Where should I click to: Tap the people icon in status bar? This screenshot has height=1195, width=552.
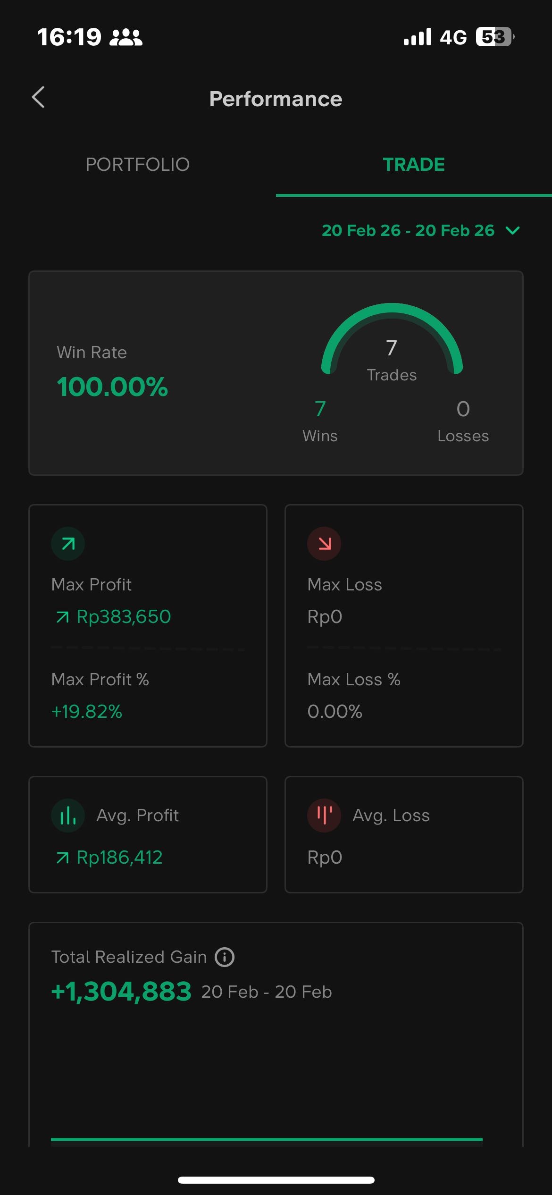click(125, 37)
